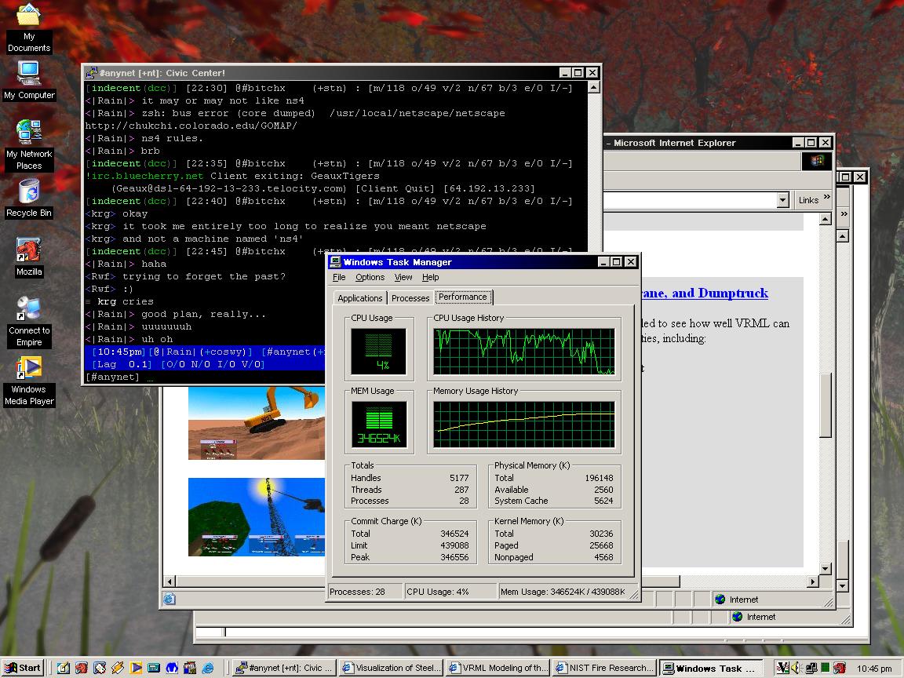
Task: Launch Mozilla from the quick launch bar
Action: pos(82,668)
